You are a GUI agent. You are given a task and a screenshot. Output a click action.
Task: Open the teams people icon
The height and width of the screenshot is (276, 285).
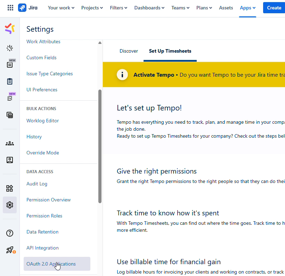pos(10,144)
